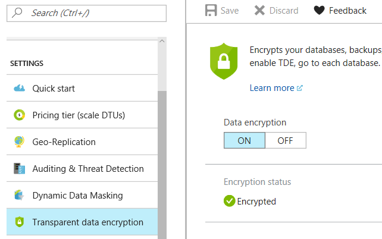The width and height of the screenshot is (382, 239).
Task: Switch Data encryption to OFF
Action: pyautogui.click(x=285, y=141)
